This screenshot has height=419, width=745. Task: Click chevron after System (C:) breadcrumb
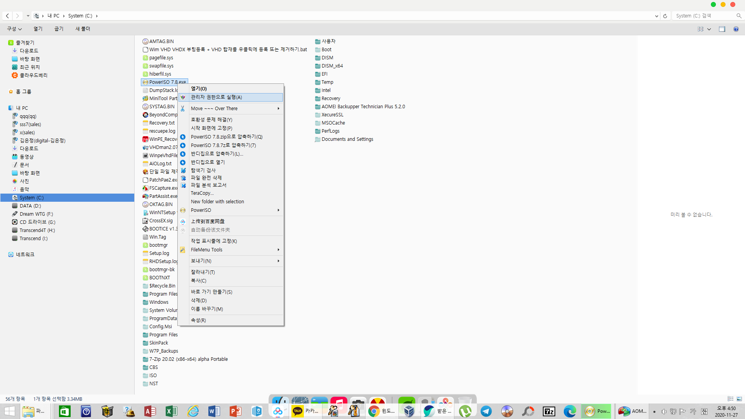[97, 16]
